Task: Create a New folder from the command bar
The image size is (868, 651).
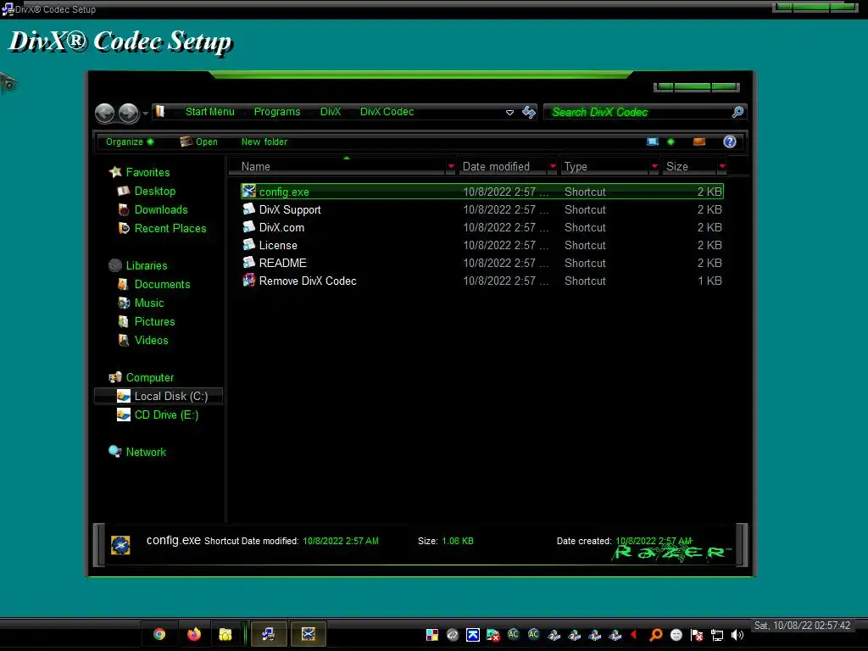Action: (264, 142)
